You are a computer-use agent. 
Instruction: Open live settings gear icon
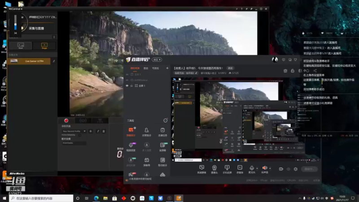(296, 169)
